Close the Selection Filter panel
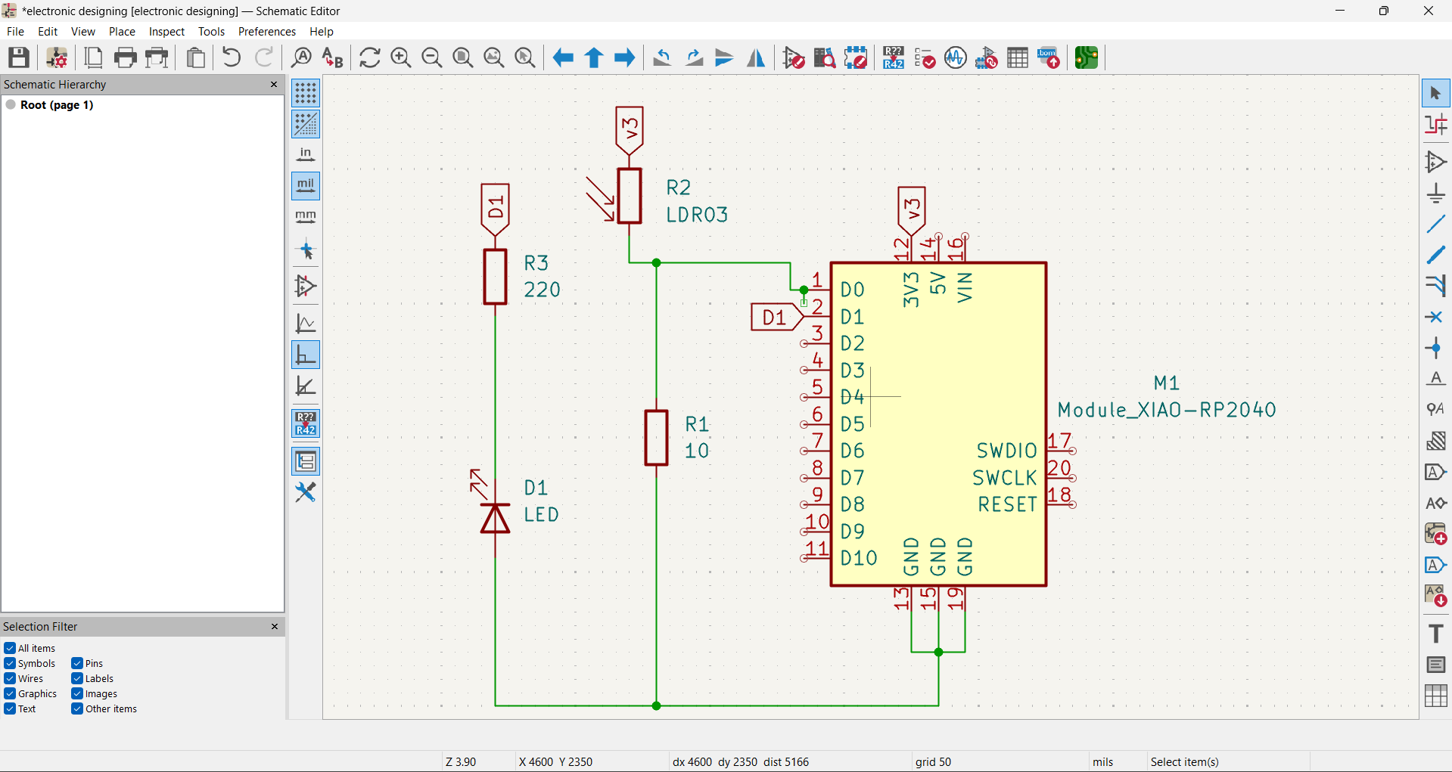Screen dimensions: 1452x772 275,626
